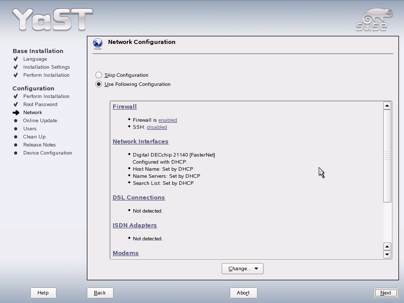The image size is (404, 303).
Task: Click 'Search List: Set by DHCP' text
Action: [163, 183]
